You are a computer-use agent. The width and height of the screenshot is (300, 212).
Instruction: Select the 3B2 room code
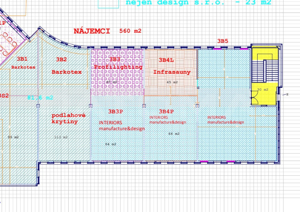61,59
